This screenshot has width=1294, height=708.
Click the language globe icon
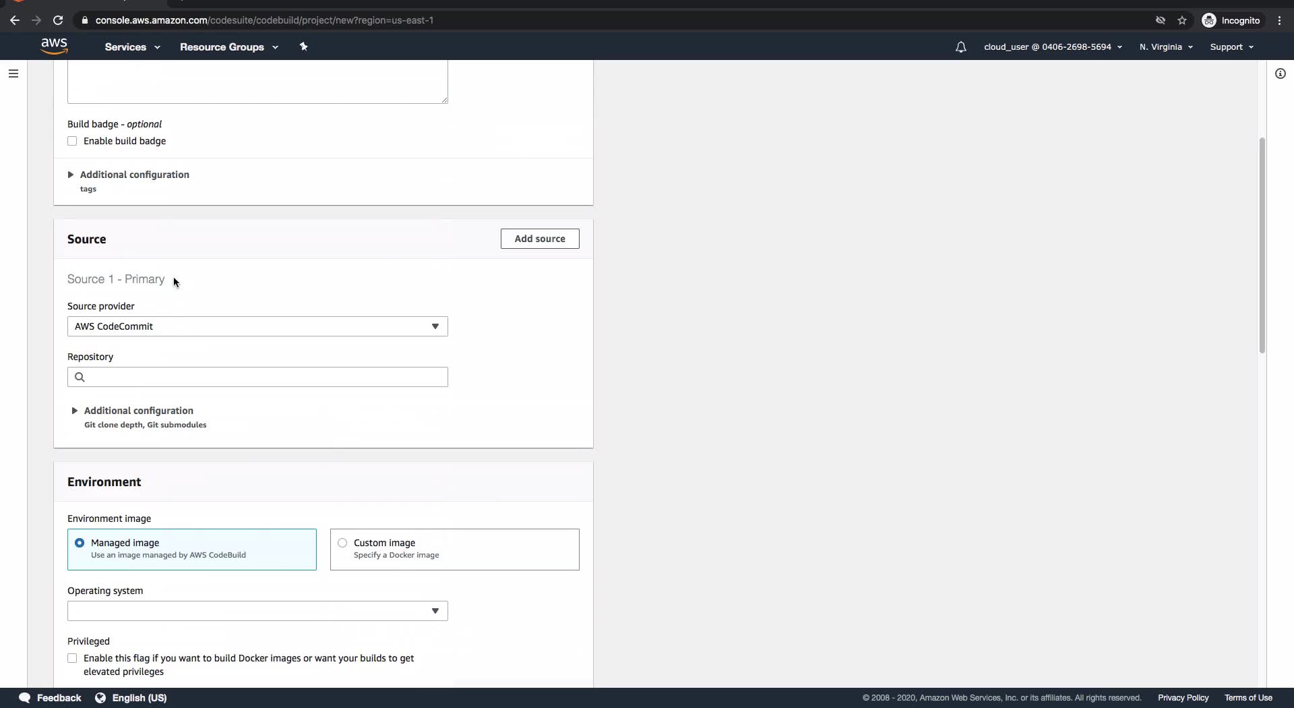pos(100,698)
